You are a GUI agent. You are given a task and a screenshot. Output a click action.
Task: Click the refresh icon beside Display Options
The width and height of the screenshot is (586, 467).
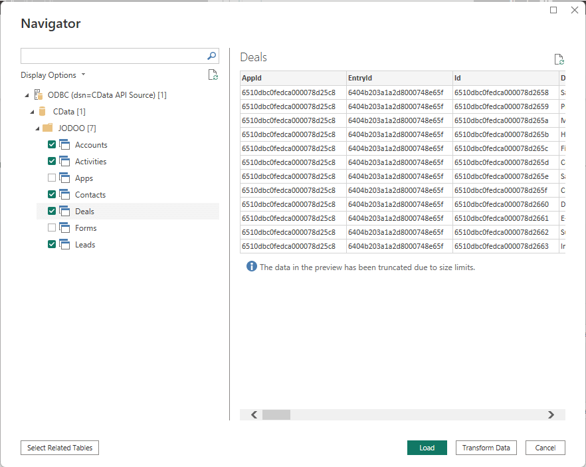[213, 75]
